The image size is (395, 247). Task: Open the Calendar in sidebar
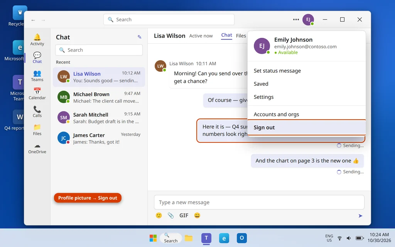pos(37,94)
